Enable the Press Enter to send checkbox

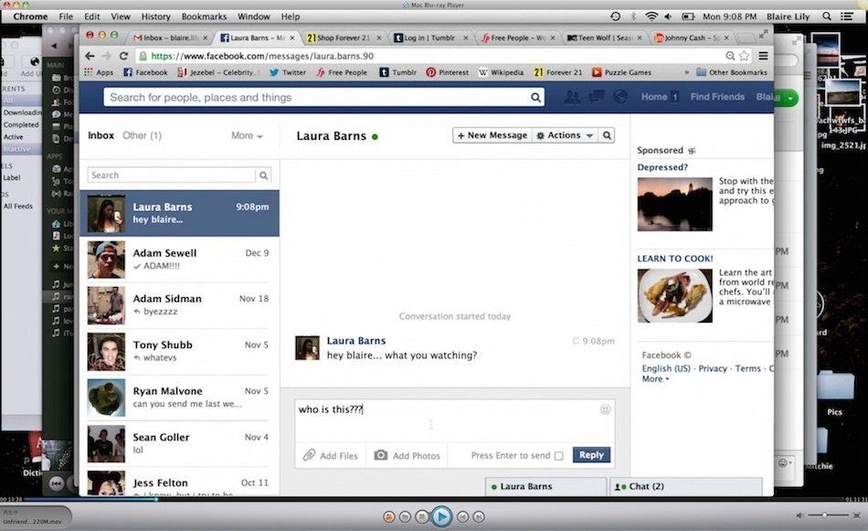558,455
